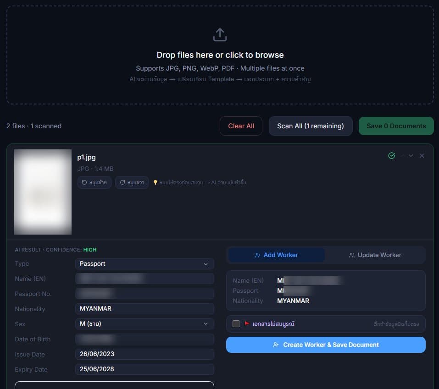Click the person icon on Add Worker tab

pyautogui.click(x=258, y=255)
